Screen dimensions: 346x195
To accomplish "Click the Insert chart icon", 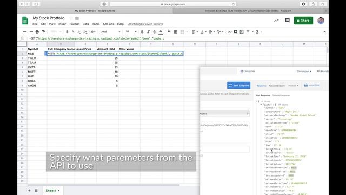I will click(x=242, y=32).
